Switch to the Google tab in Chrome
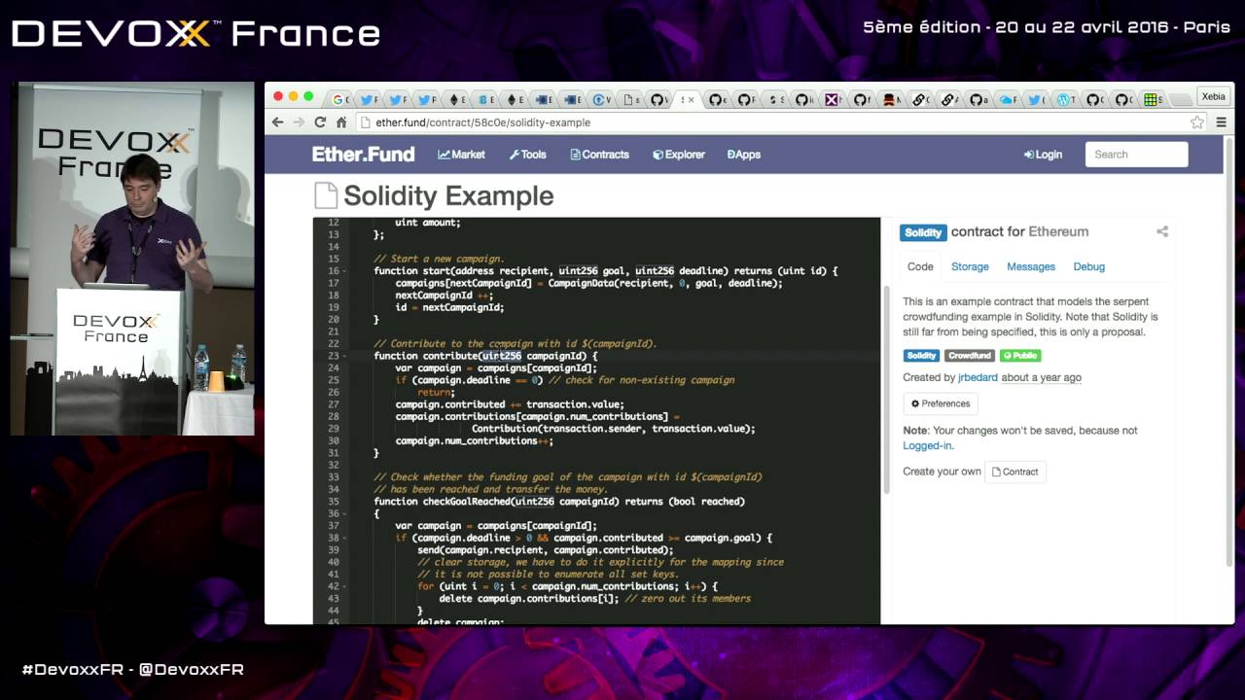This screenshot has width=1245, height=700. [340, 99]
